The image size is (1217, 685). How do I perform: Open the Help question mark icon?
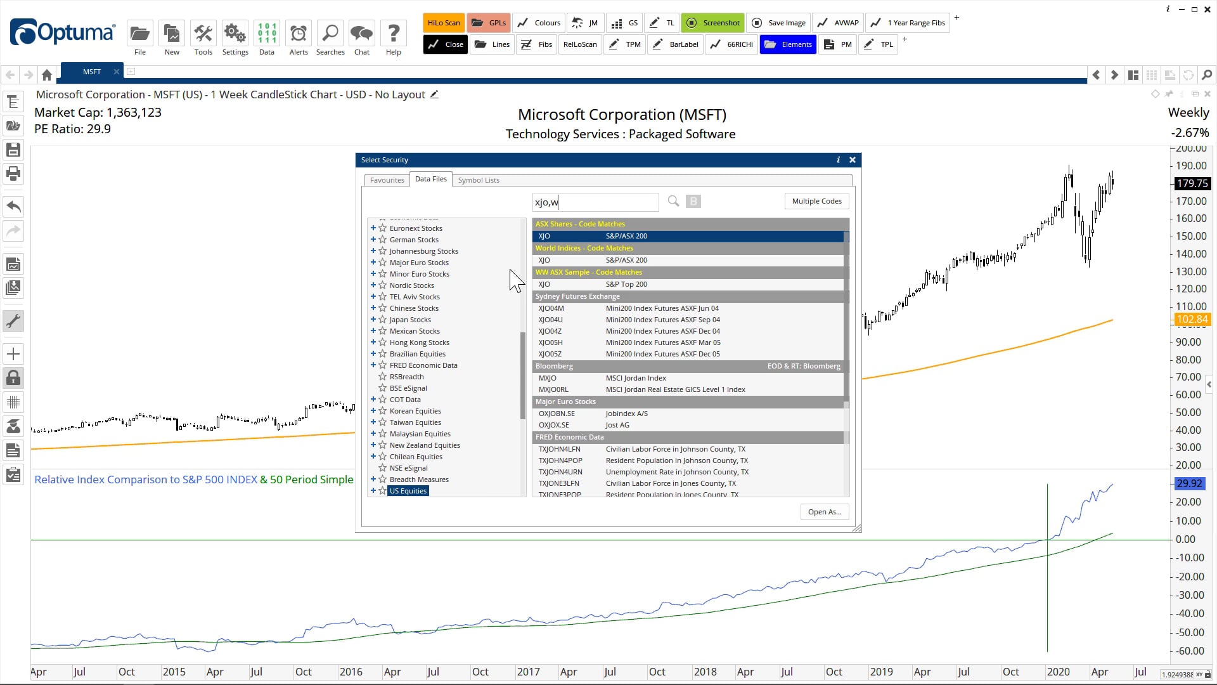[394, 33]
